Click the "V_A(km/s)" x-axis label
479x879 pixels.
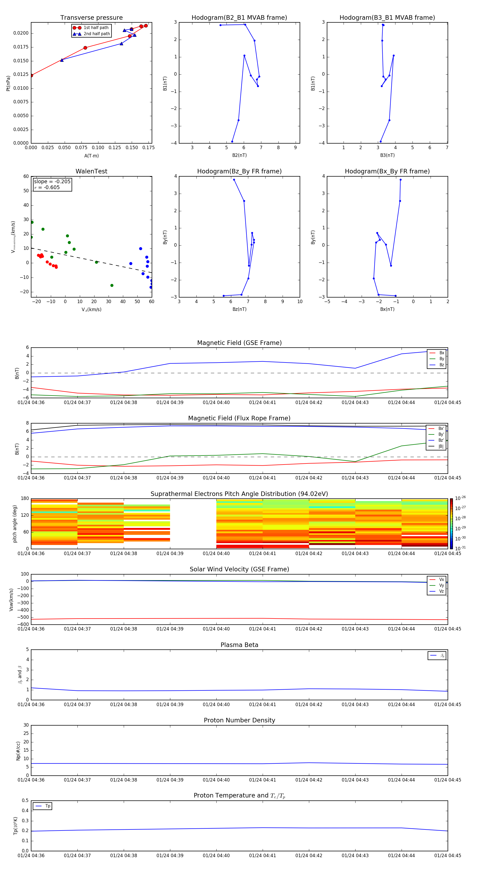pos(91,310)
